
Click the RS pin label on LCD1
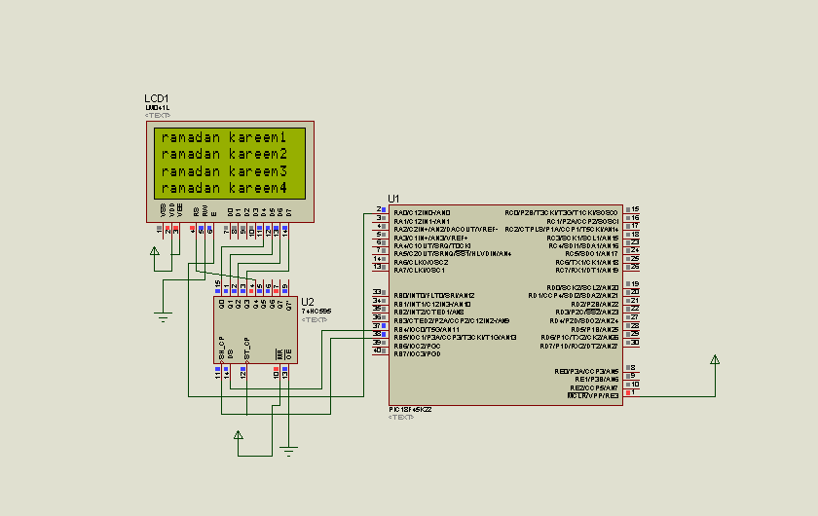[197, 212]
